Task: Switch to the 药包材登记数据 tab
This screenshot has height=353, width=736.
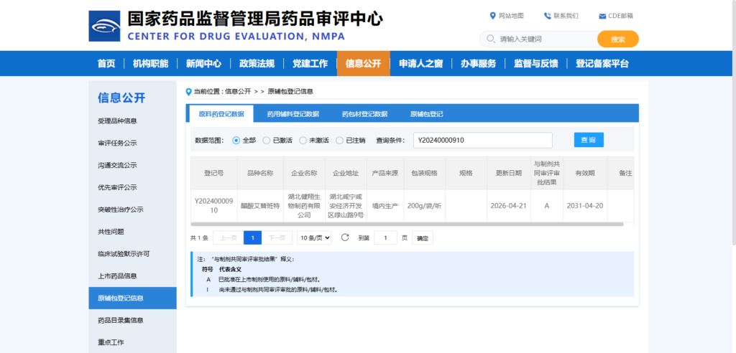Action: coord(364,113)
